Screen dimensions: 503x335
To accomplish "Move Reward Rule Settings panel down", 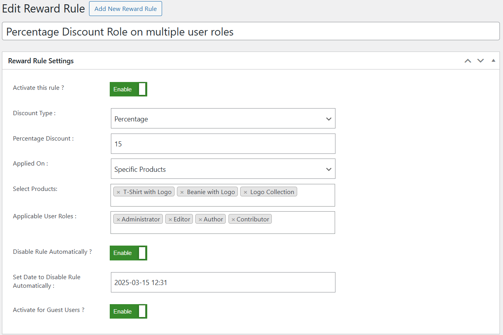I will (x=480, y=61).
